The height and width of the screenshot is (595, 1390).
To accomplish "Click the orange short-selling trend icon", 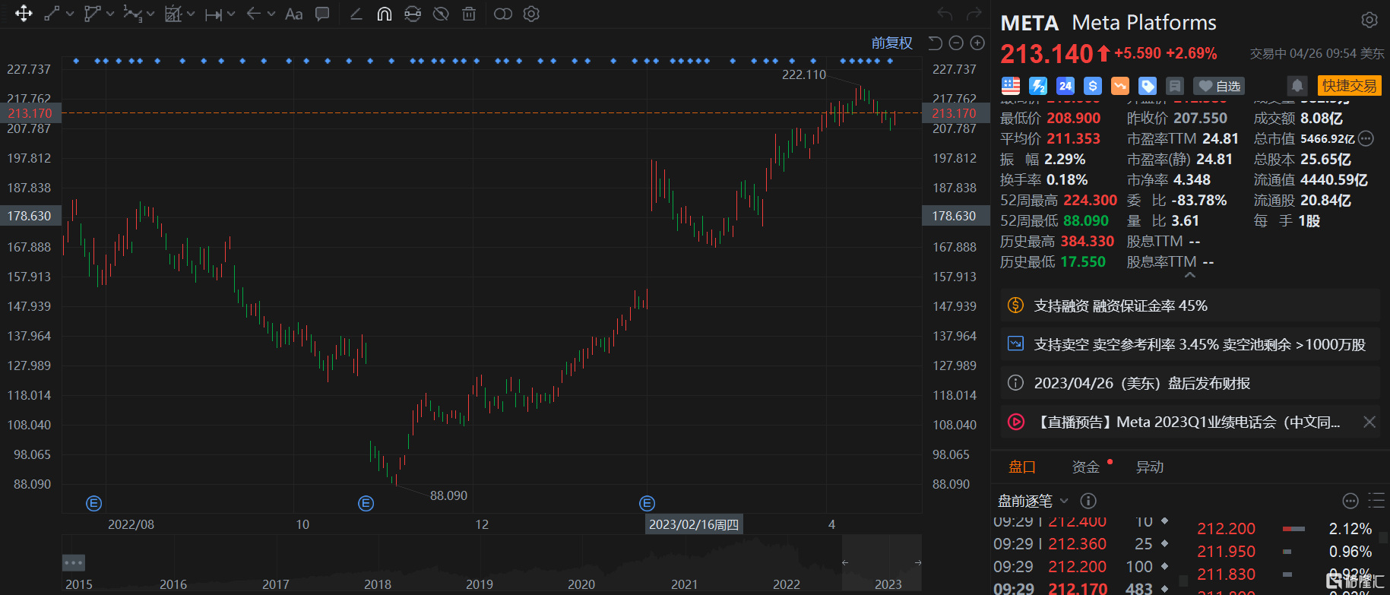I will [1120, 86].
